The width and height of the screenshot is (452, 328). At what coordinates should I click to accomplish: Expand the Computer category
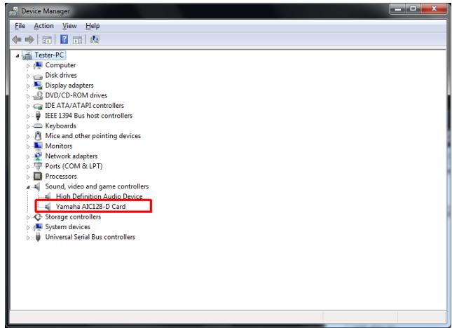pyautogui.click(x=28, y=66)
